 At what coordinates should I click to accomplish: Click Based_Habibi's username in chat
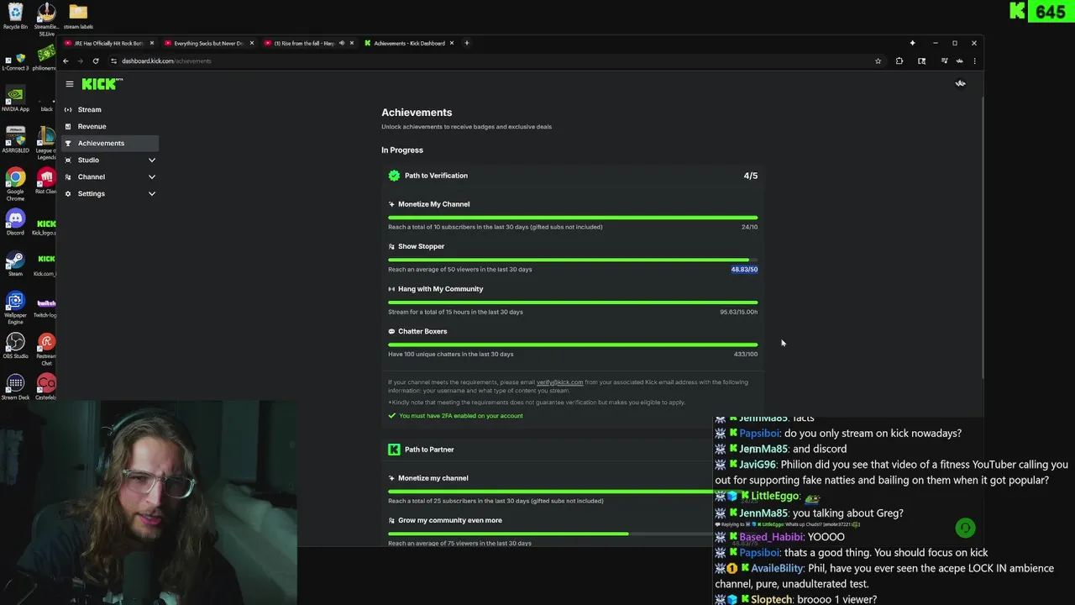tap(770, 537)
